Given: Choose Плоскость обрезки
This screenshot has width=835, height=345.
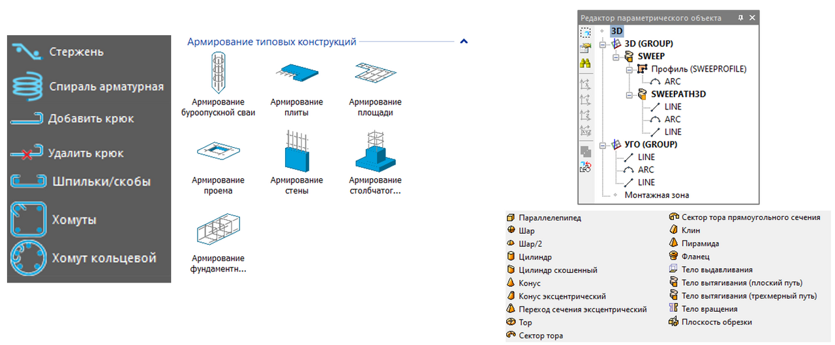Looking at the screenshot, I should [711, 322].
